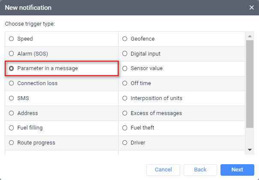Click the scrollbar down arrow
This screenshot has width=259, height=180.
coord(250,150)
